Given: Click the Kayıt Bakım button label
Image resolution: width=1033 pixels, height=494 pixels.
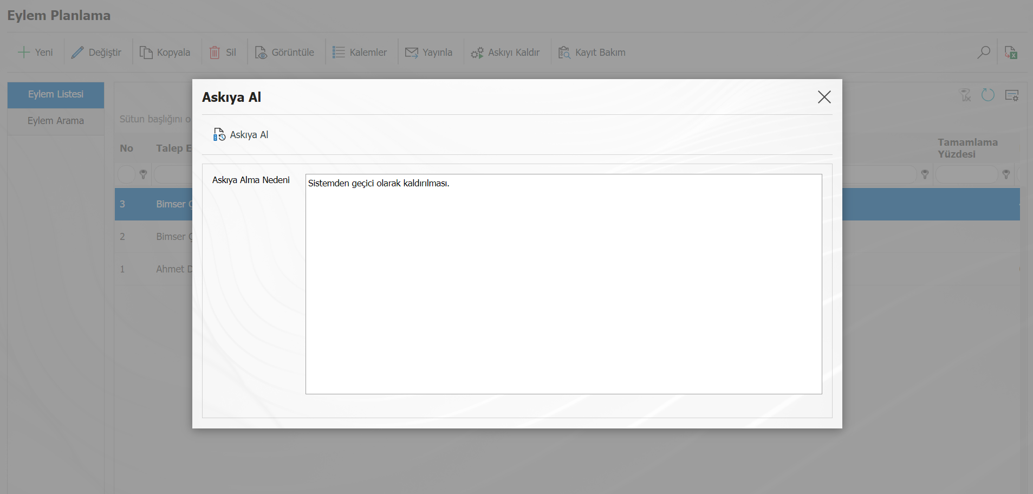Looking at the screenshot, I should (x=600, y=53).
